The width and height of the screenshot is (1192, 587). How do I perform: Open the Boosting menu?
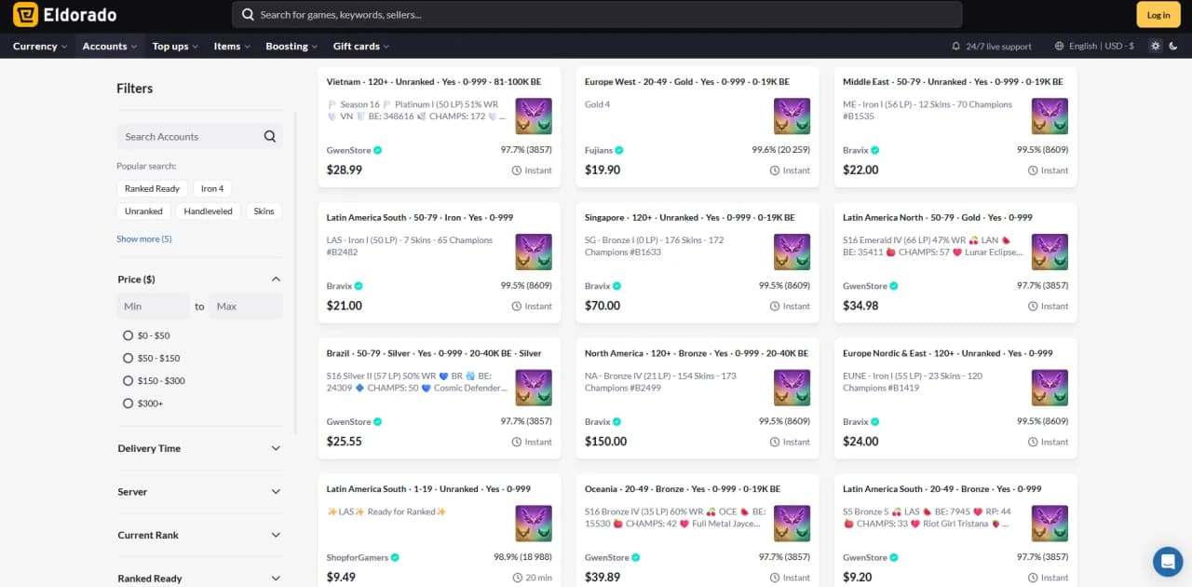point(291,46)
